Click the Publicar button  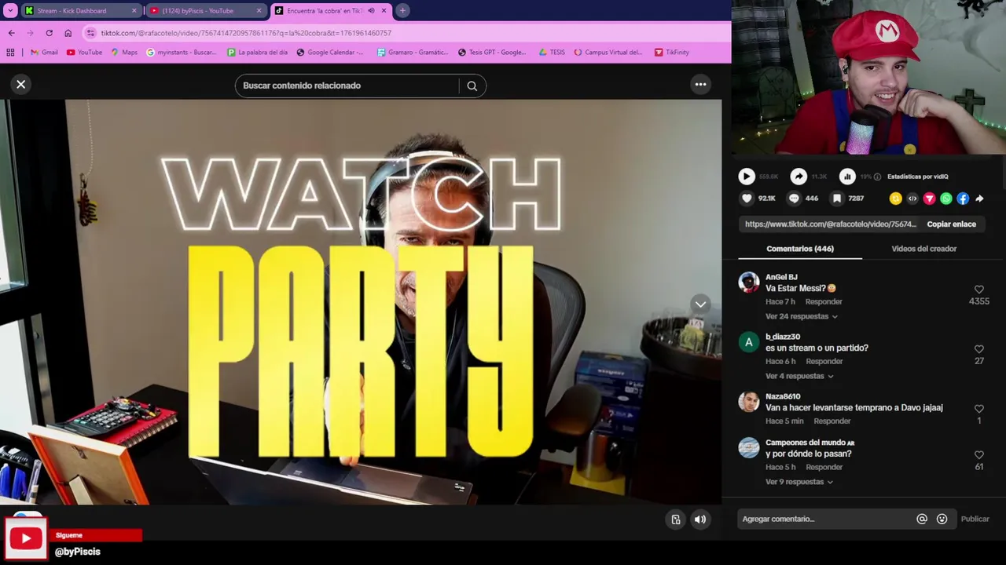click(975, 519)
